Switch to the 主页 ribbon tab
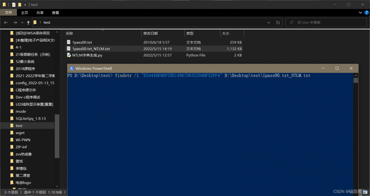 pyautogui.click(x=25, y=13)
